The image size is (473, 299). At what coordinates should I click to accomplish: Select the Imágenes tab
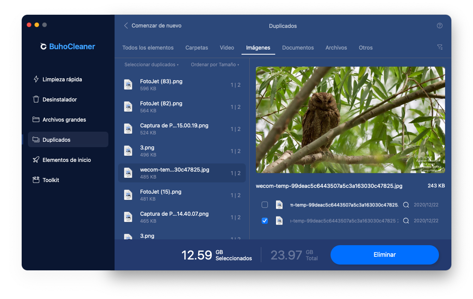coord(258,48)
